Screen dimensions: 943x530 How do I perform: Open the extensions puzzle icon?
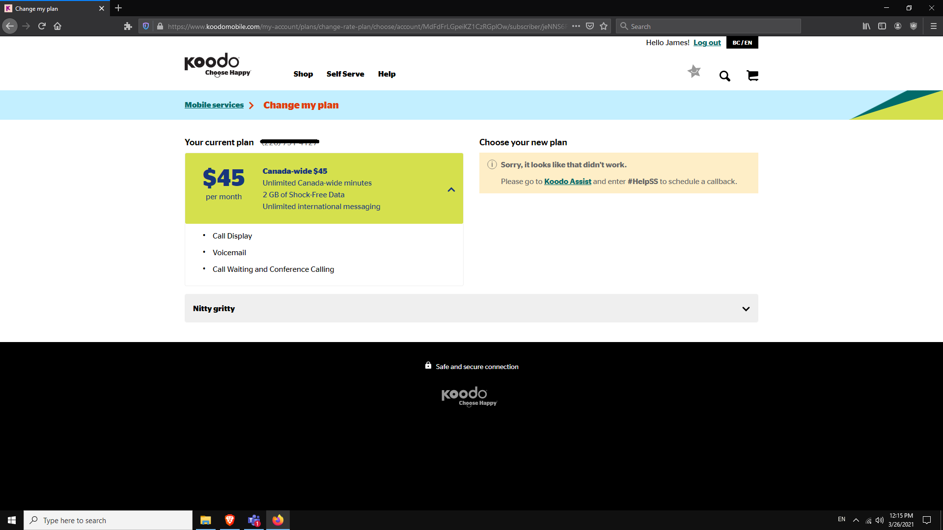click(128, 26)
